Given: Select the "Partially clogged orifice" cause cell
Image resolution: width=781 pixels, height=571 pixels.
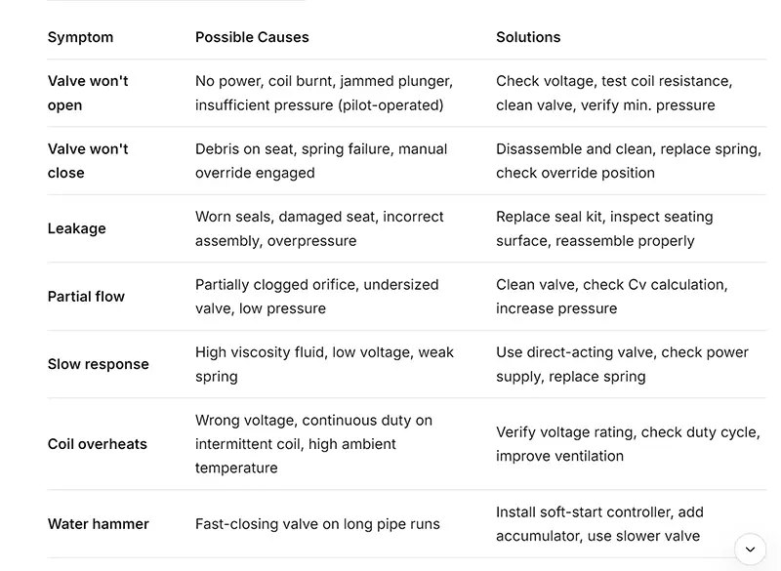Looking at the screenshot, I should (x=316, y=296).
